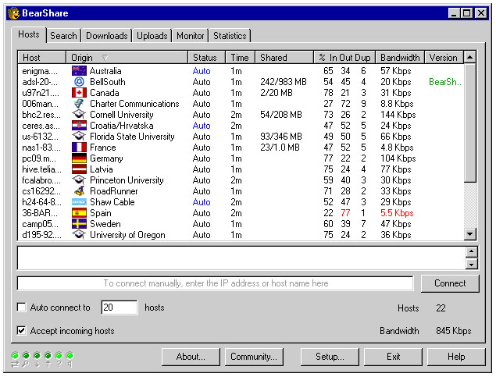
Task: Open the Statistics tab
Action: (230, 36)
